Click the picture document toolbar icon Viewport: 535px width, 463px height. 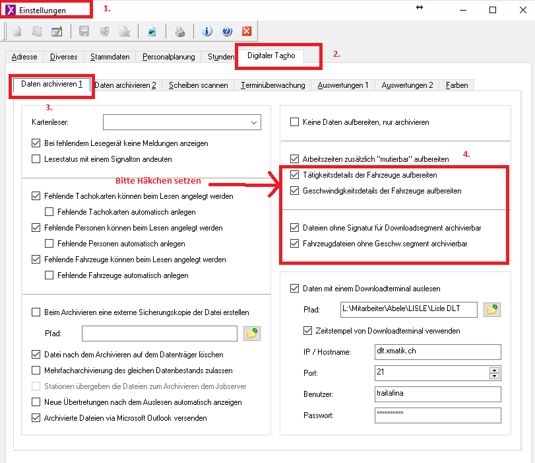coord(152,31)
